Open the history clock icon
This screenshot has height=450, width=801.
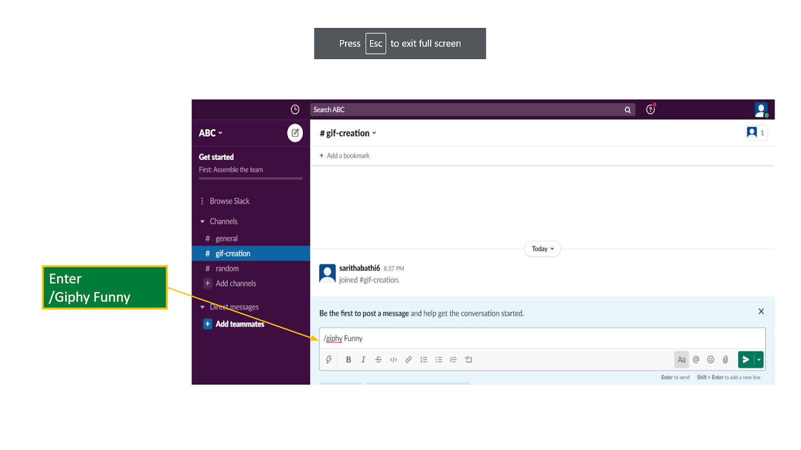[295, 109]
